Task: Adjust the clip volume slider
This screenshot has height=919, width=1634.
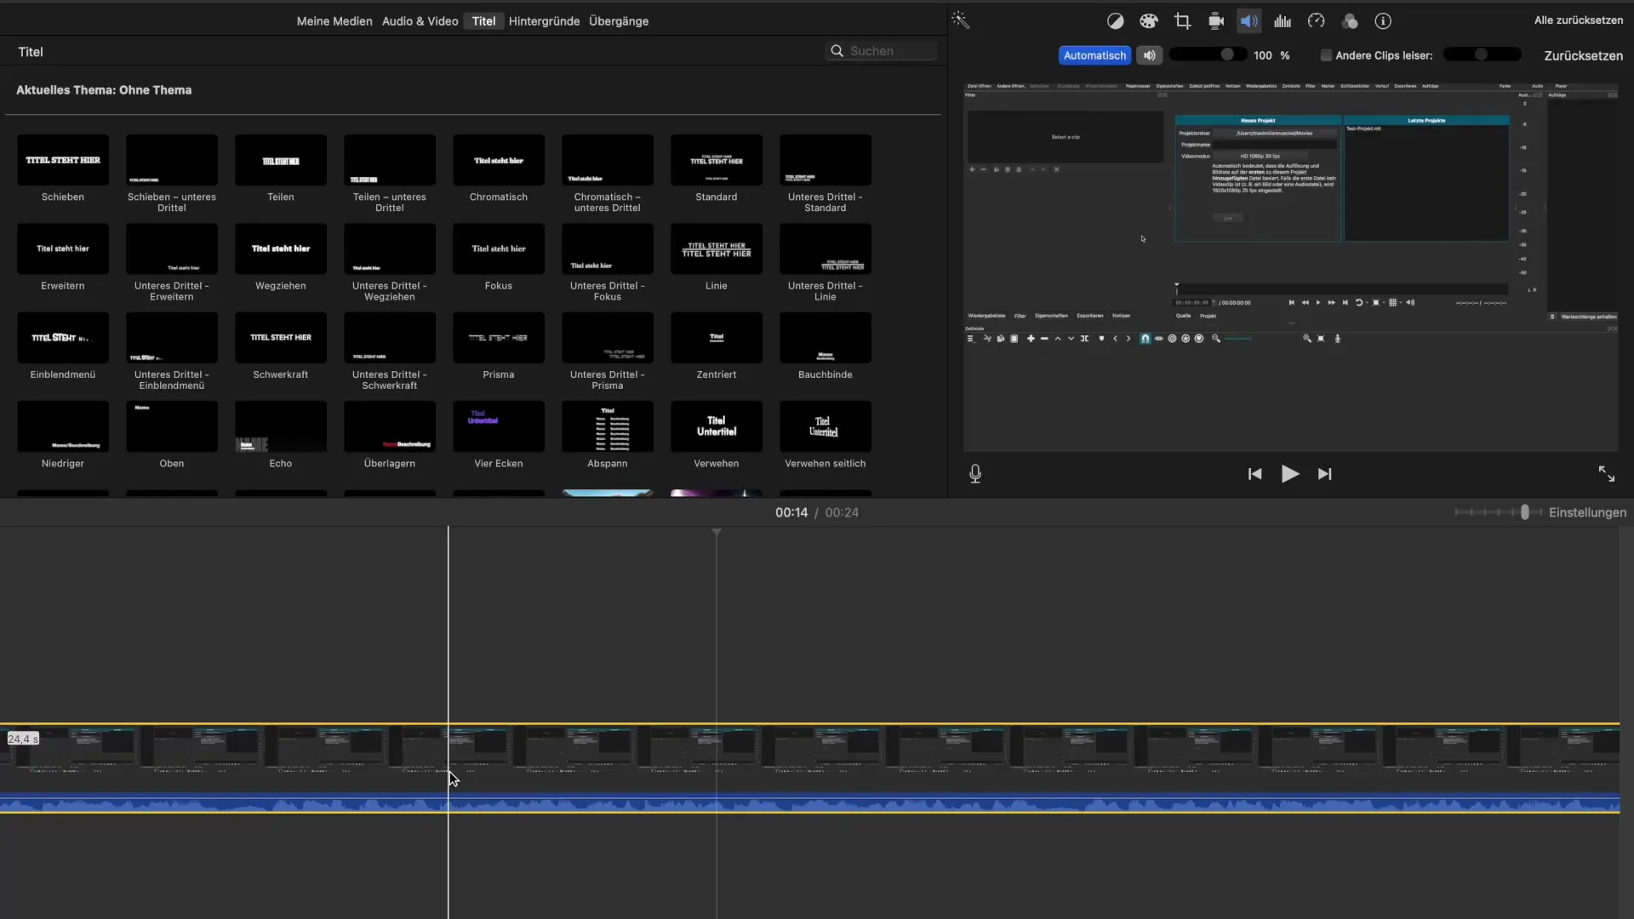Action: click(1208, 54)
